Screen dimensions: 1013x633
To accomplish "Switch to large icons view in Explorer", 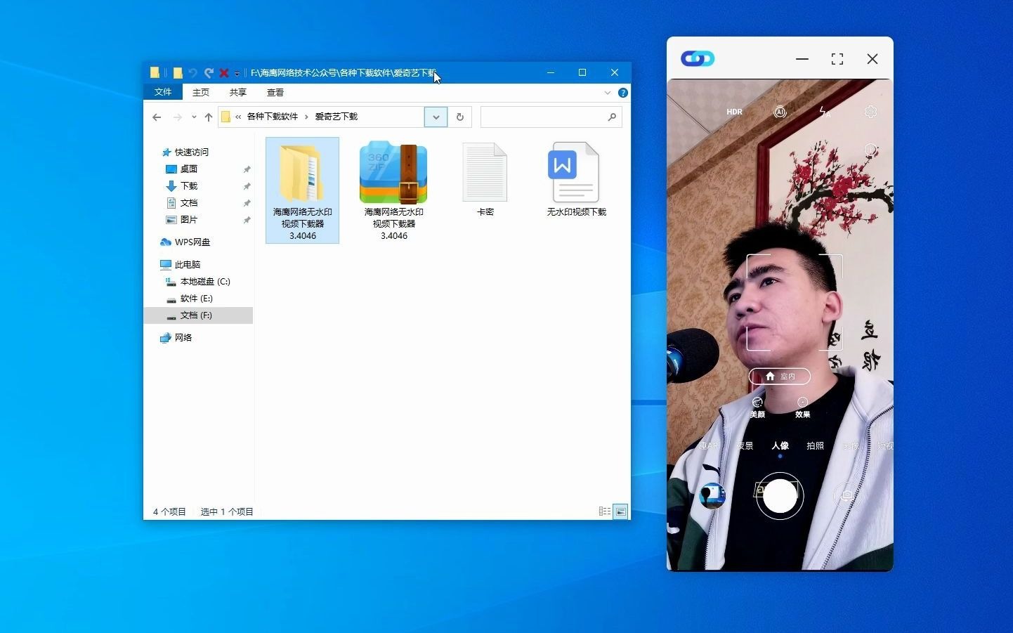I will pos(621,511).
